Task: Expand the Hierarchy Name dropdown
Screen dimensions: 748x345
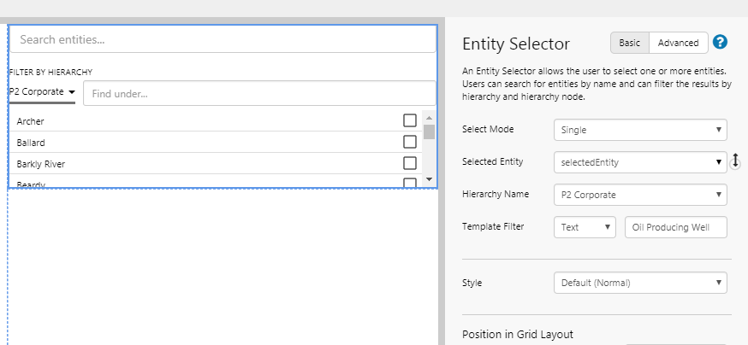Action: [640, 195]
